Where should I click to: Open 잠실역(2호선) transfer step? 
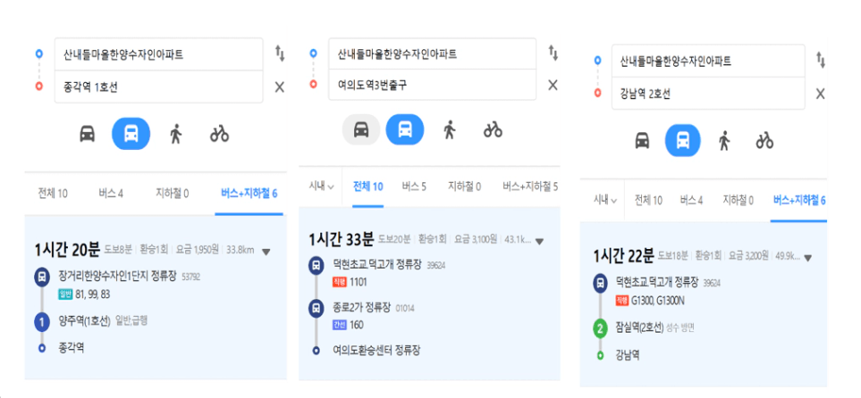click(639, 328)
